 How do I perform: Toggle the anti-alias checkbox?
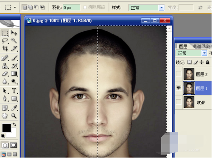pyautogui.click(x=85, y=7)
